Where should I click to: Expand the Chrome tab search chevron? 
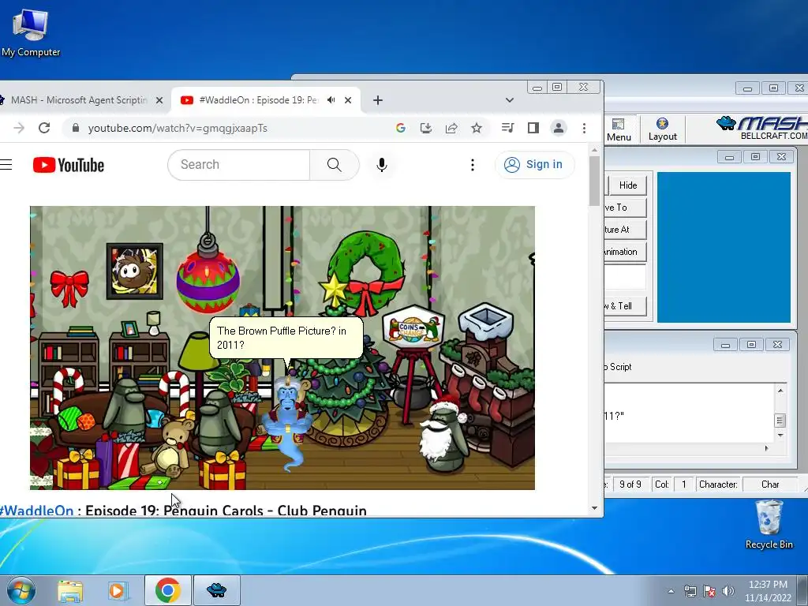(509, 100)
